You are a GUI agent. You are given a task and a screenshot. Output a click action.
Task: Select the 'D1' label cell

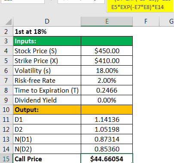[47, 119]
